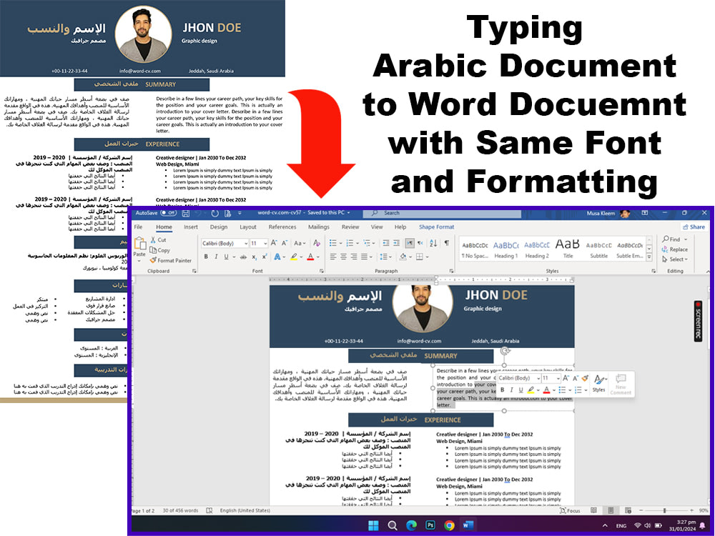Increase font size with ribbon grow icon
Viewport: 715px width, 536px height.
tap(274, 244)
